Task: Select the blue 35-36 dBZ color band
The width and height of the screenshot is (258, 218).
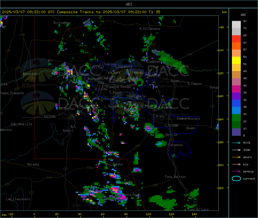Action: (x=236, y=103)
